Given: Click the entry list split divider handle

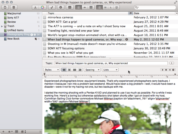Looking at the screenshot, I should [110, 58].
